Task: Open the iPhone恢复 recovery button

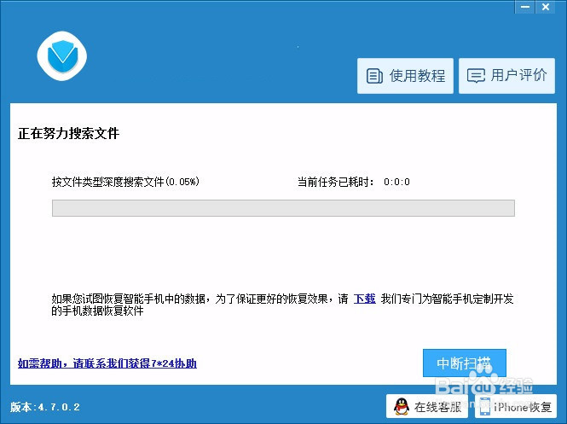Action: 516,406
